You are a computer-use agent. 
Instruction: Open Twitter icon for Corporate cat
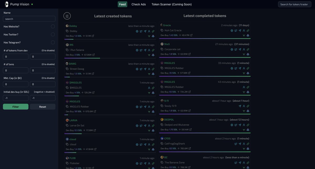point(236,49)
